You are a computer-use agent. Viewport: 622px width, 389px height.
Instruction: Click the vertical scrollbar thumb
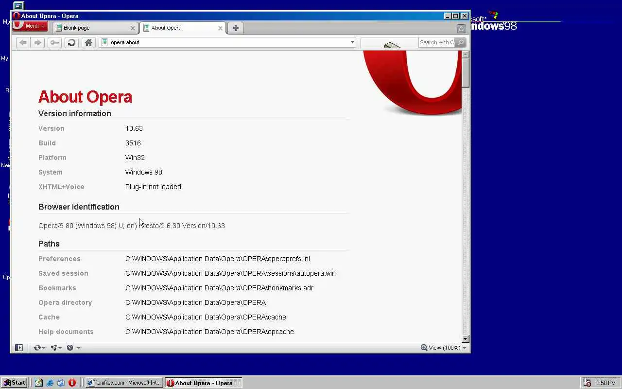[x=466, y=73]
